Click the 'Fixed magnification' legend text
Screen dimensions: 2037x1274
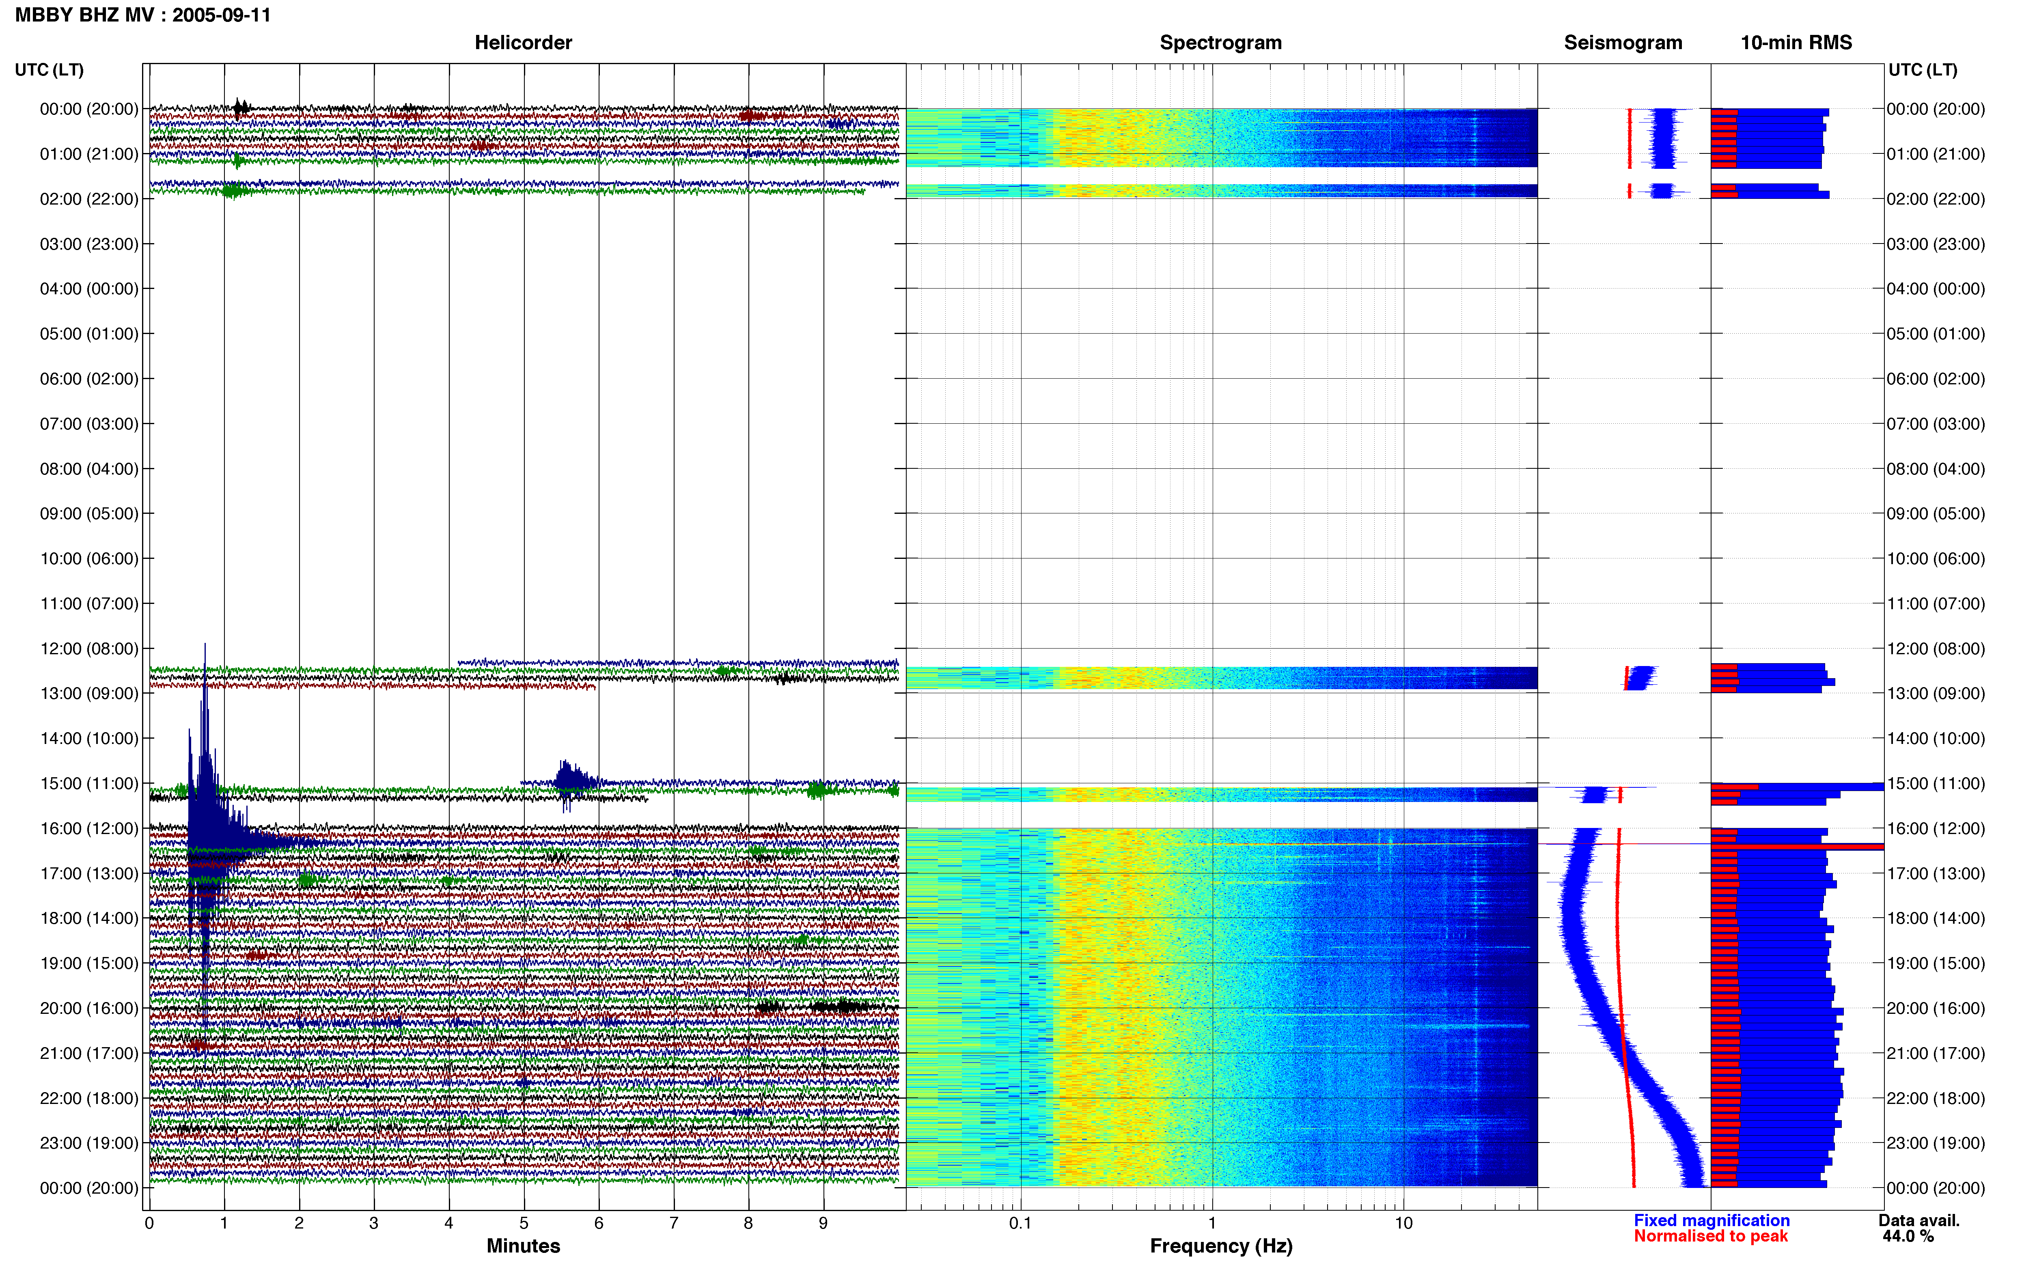tap(1711, 1220)
